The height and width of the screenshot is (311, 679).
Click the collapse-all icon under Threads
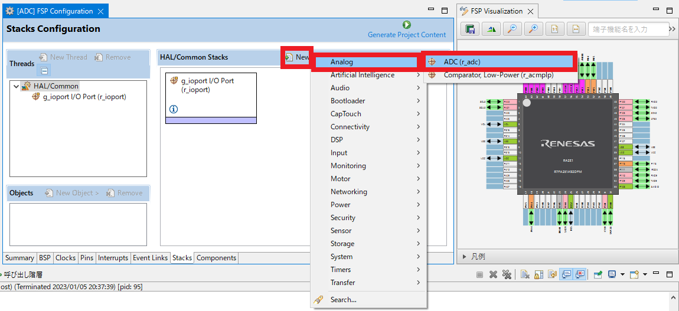coord(45,70)
